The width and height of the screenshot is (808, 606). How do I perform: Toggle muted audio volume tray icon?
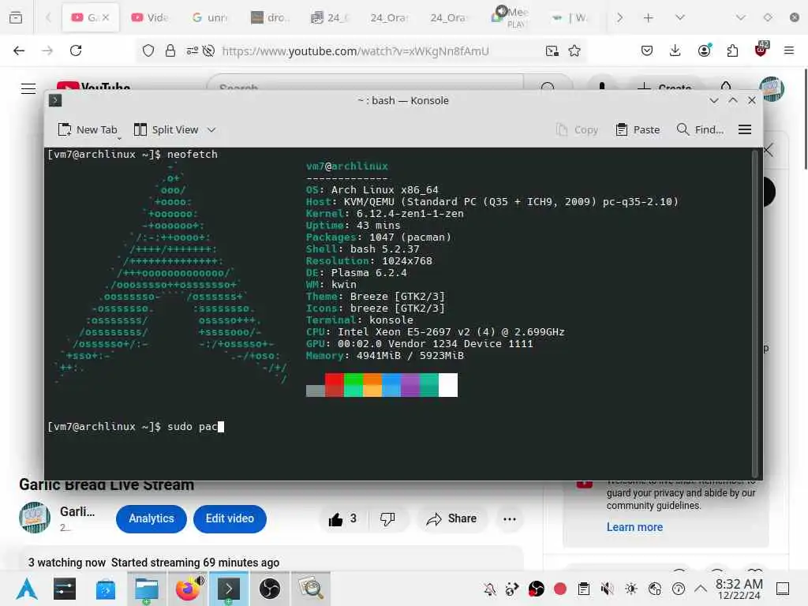[x=608, y=589]
